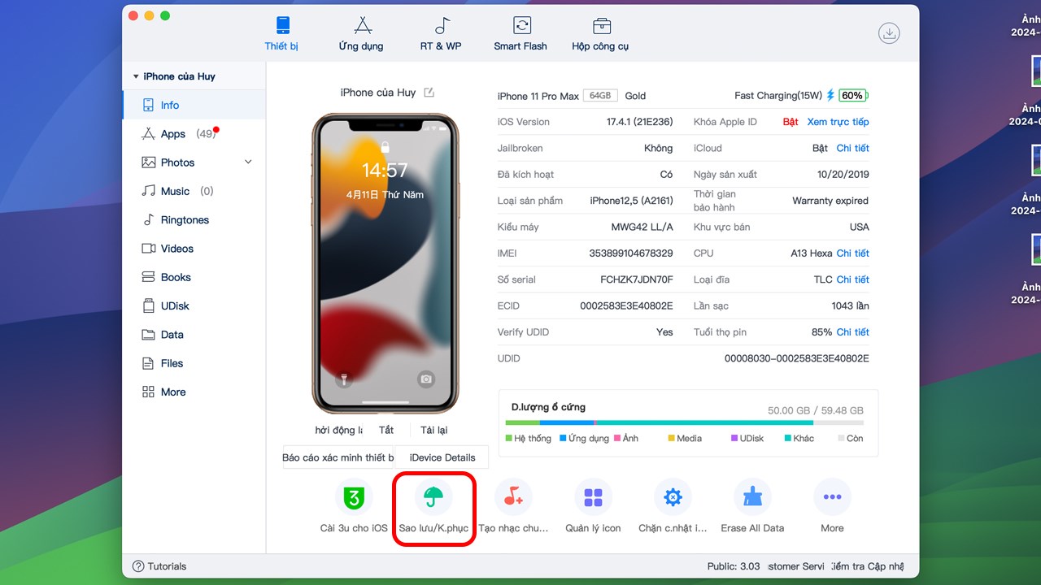Open Videos in the sidebar
The height and width of the screenshot is (585, 1041).
click(x=194, y=249)
